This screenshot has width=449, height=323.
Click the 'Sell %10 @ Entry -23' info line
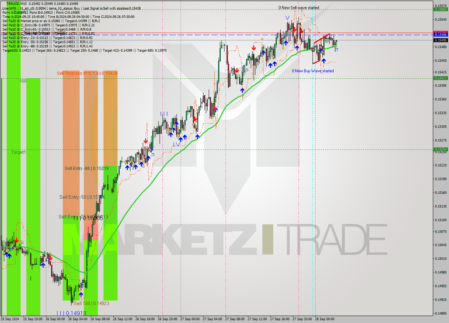point(47,38)
